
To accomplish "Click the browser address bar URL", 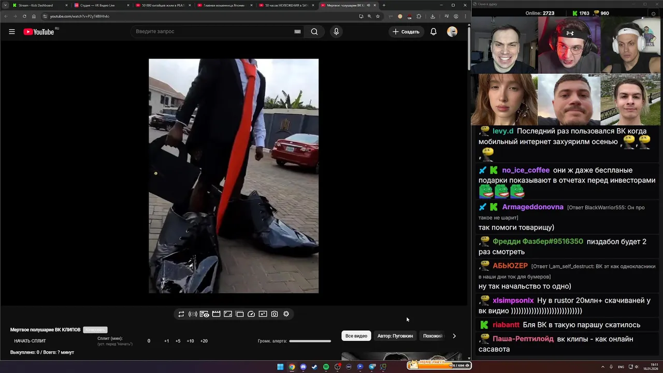I will [80, 16].
